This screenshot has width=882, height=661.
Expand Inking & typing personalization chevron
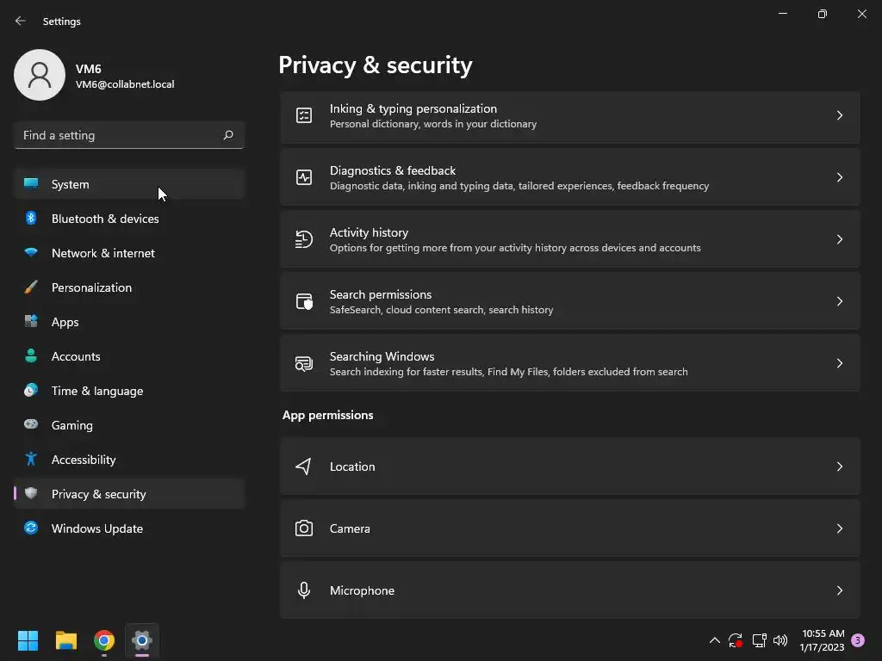(x=840, y=115)
